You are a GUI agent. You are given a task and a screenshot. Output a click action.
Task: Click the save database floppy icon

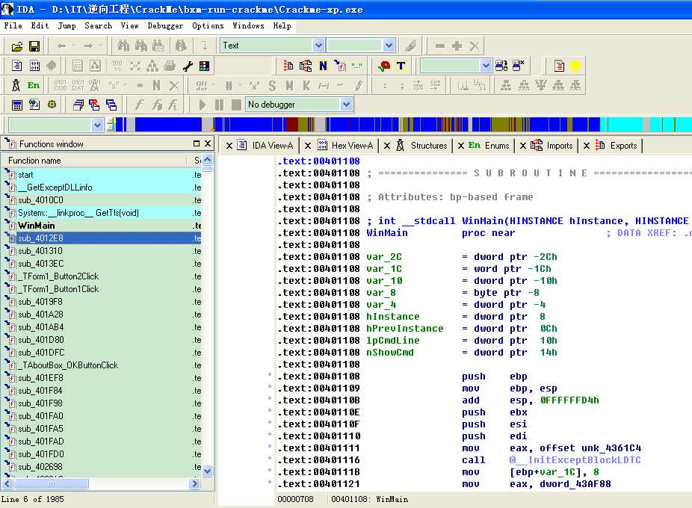(34, 46)
